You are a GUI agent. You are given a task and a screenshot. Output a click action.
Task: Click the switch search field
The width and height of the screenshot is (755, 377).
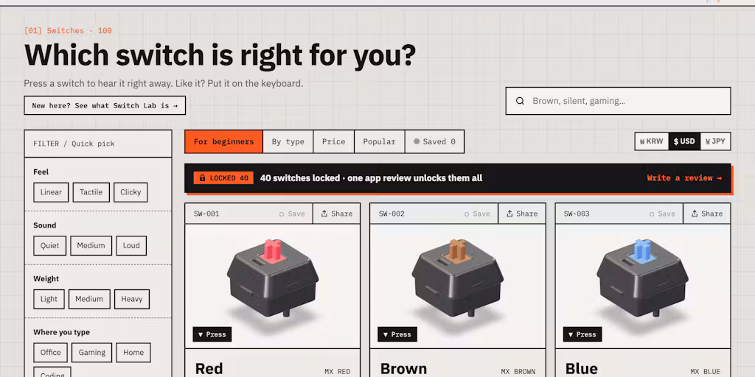(619, 101)
